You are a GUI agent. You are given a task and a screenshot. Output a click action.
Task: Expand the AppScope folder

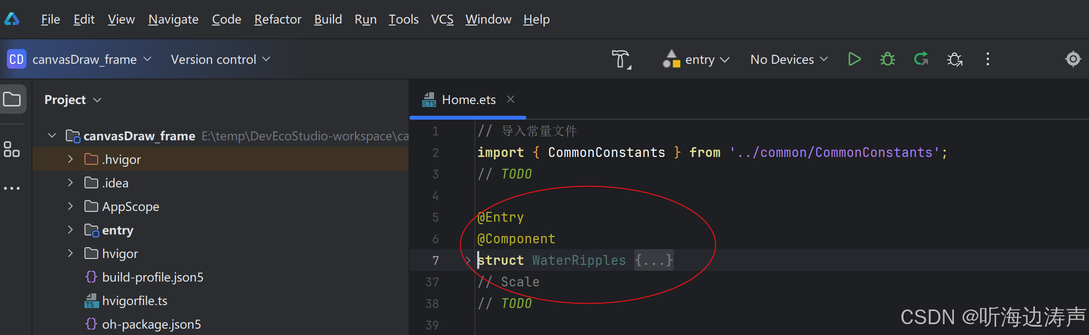70,206
